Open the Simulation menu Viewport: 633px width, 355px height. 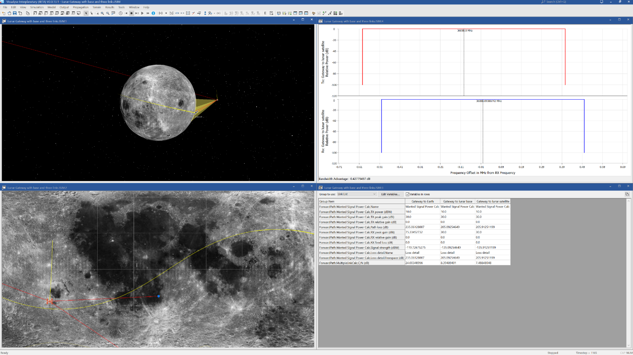pyautogui.click(x=37, y=7)
